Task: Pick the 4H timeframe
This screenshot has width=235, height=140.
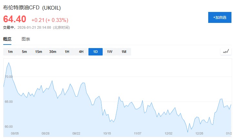Action: click(81, 52)
